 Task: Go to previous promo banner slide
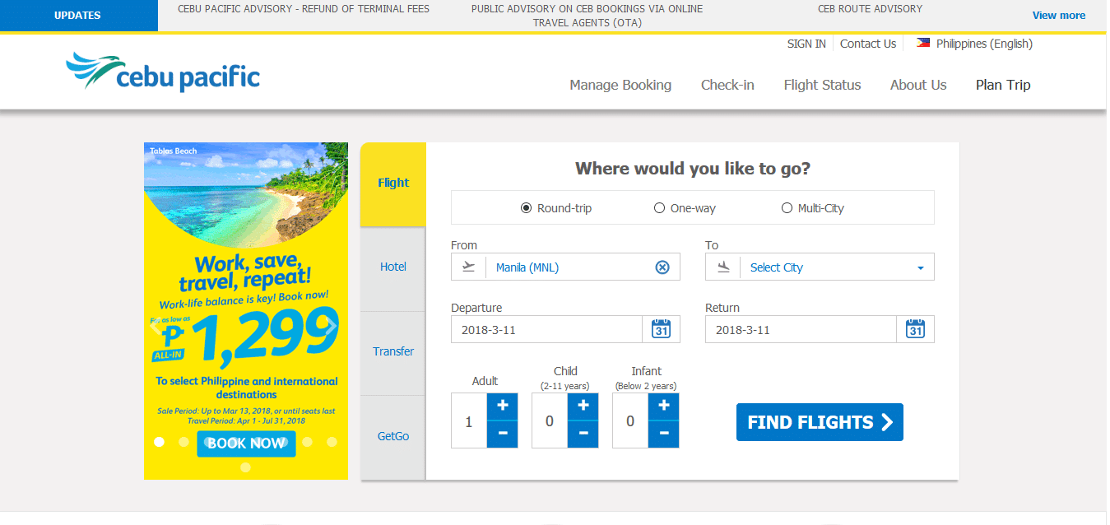(156, 326)
